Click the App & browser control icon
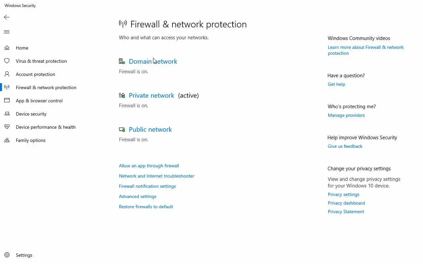The height and width of the screenshot is (264, 423). coord(7,101)
